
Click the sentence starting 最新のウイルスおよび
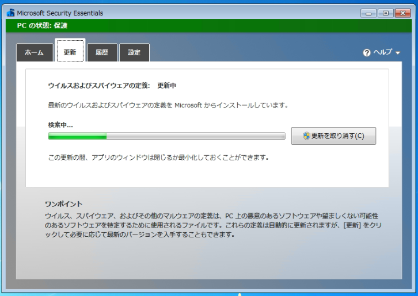click(x=168, y=105)
